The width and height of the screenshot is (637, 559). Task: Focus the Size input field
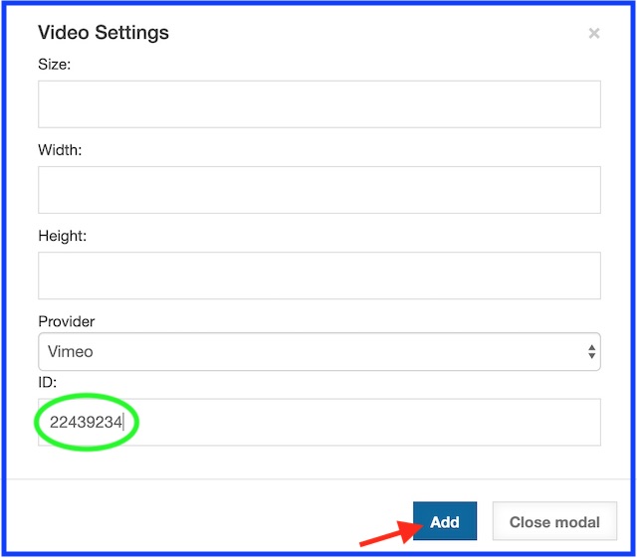pos(318,104)
